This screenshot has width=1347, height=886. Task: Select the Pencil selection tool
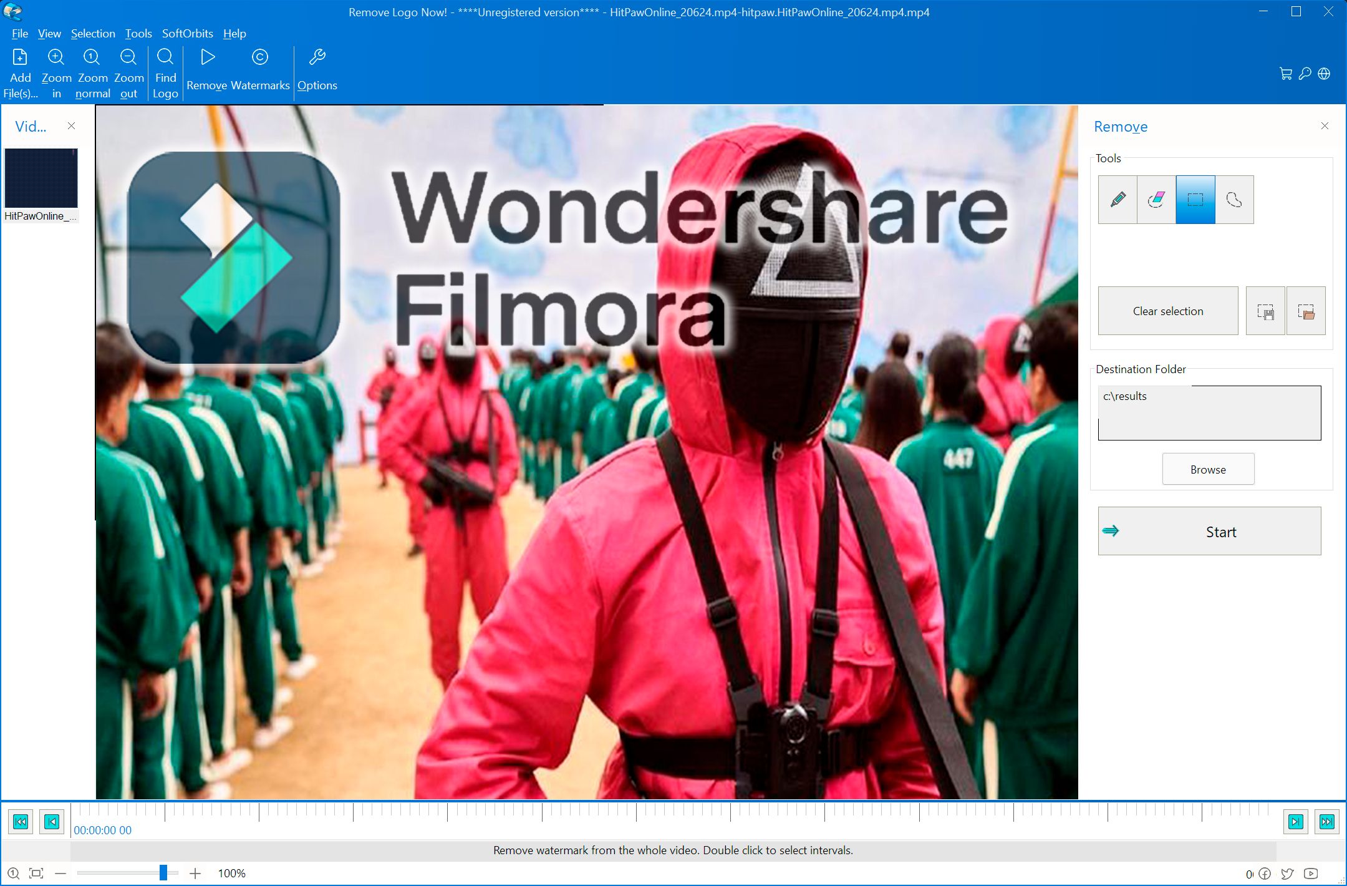point(1118,199)
